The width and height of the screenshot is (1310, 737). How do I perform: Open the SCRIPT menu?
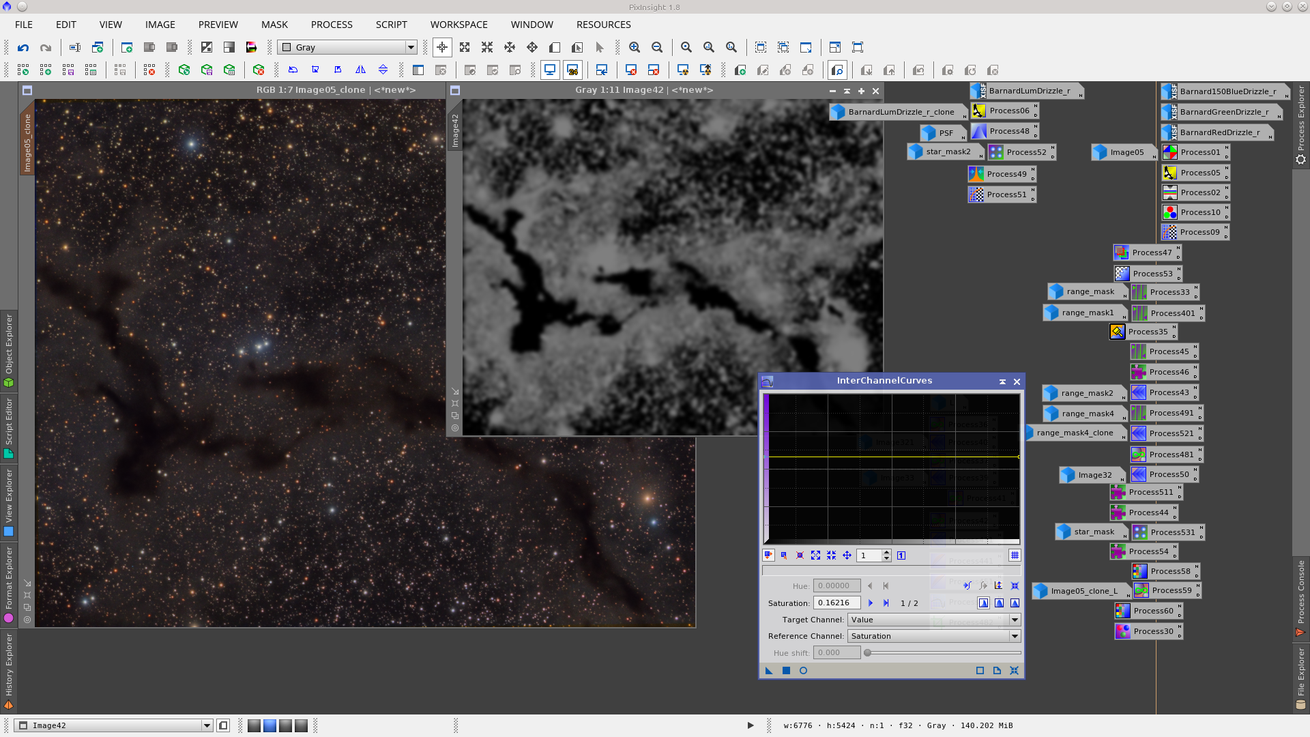tap(391, 25)
